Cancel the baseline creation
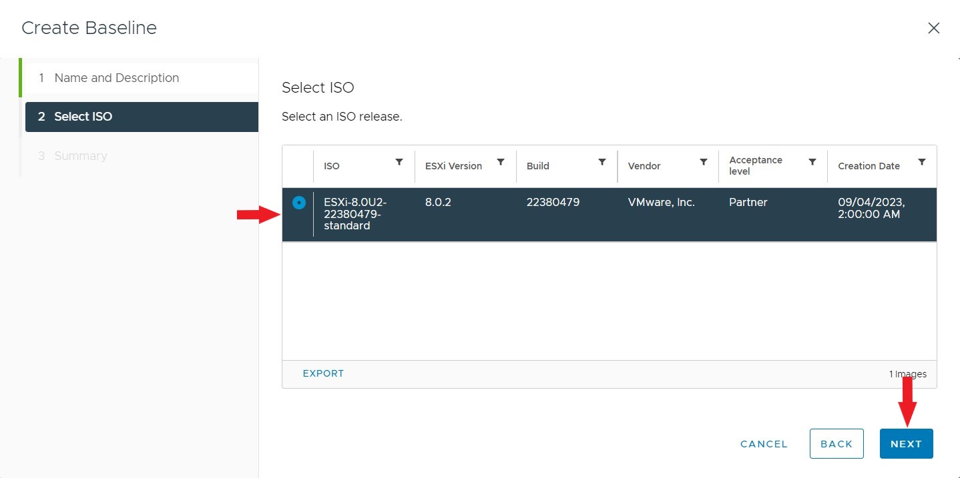 pyautogui.click(x=764, y=444)
